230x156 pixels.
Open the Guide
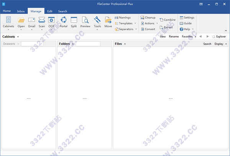click(186, 23)
